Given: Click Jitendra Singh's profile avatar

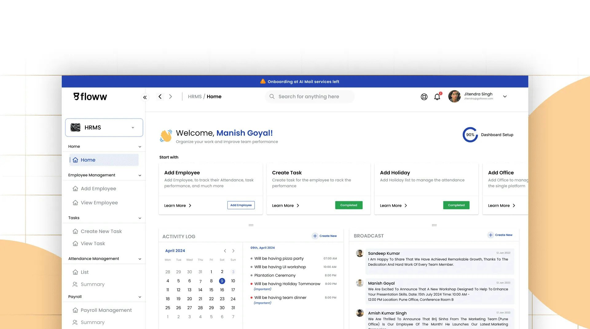Looking at the screenshot, I should (x=454, y=96).
